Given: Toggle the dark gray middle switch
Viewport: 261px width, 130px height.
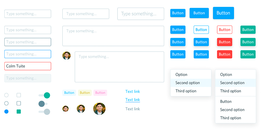Looking at the screenshot, I should [x=43, y=104].
